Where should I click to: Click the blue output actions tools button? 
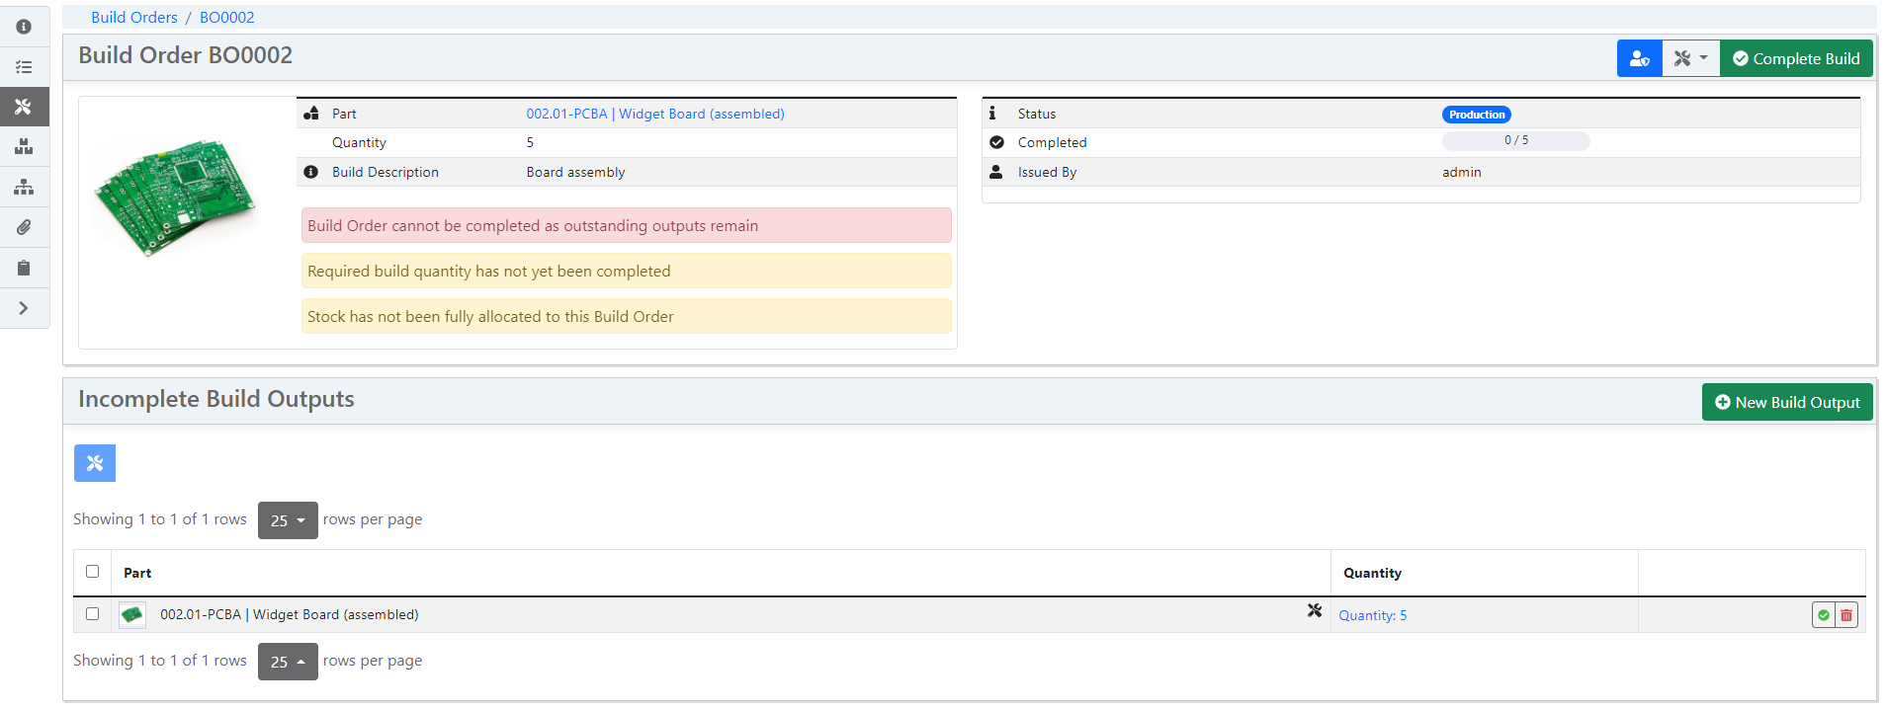coord(95,463)
